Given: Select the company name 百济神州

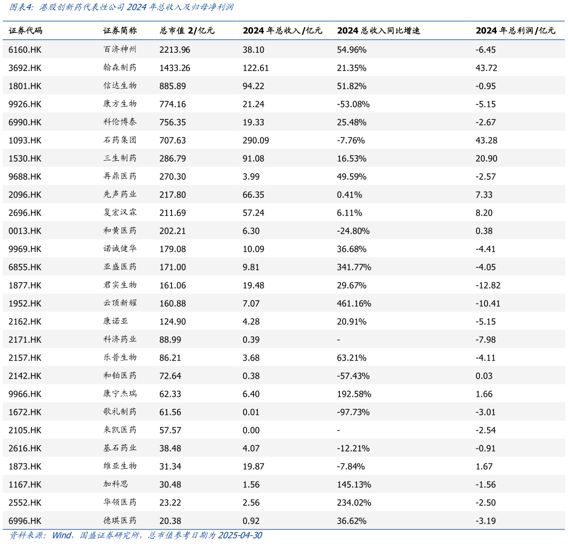Looking at the screenshot, I should 120,50.
